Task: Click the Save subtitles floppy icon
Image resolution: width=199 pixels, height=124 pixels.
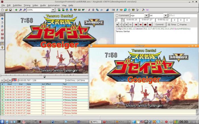Action: 11,10
